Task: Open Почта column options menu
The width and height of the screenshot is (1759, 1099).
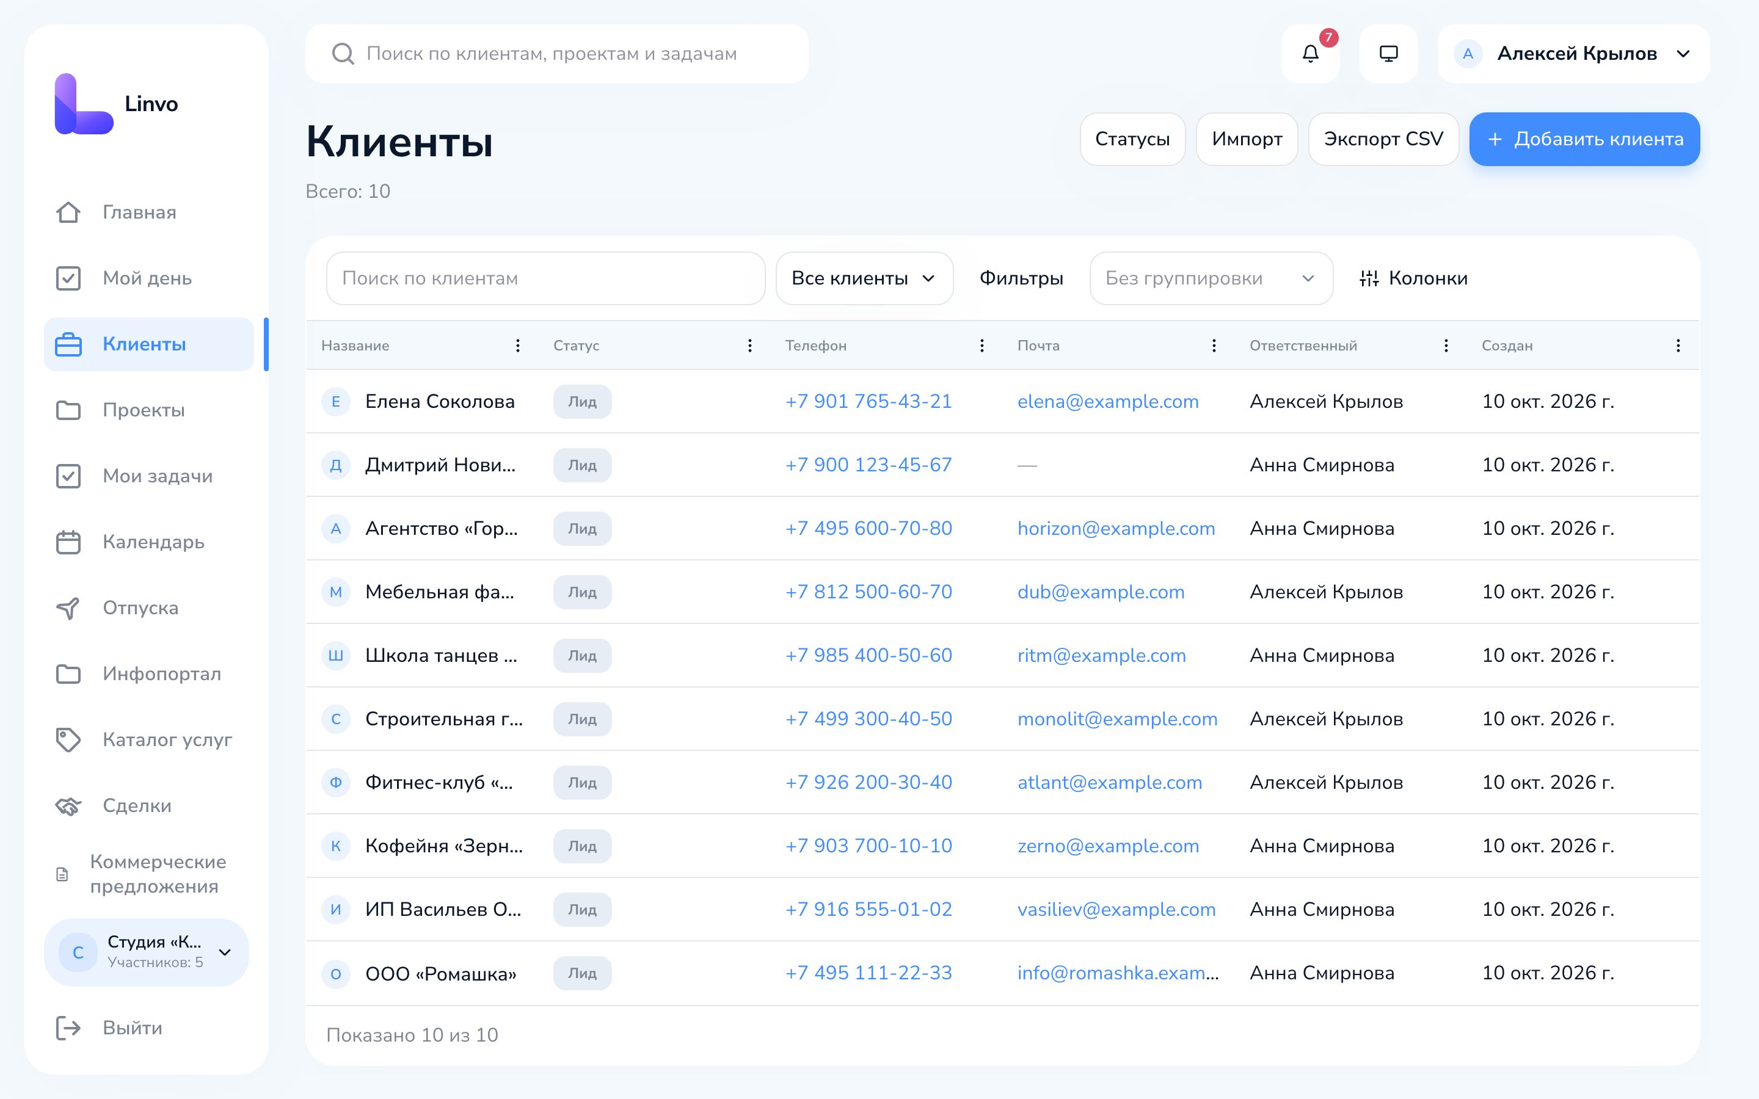Action: point(1213,346)
